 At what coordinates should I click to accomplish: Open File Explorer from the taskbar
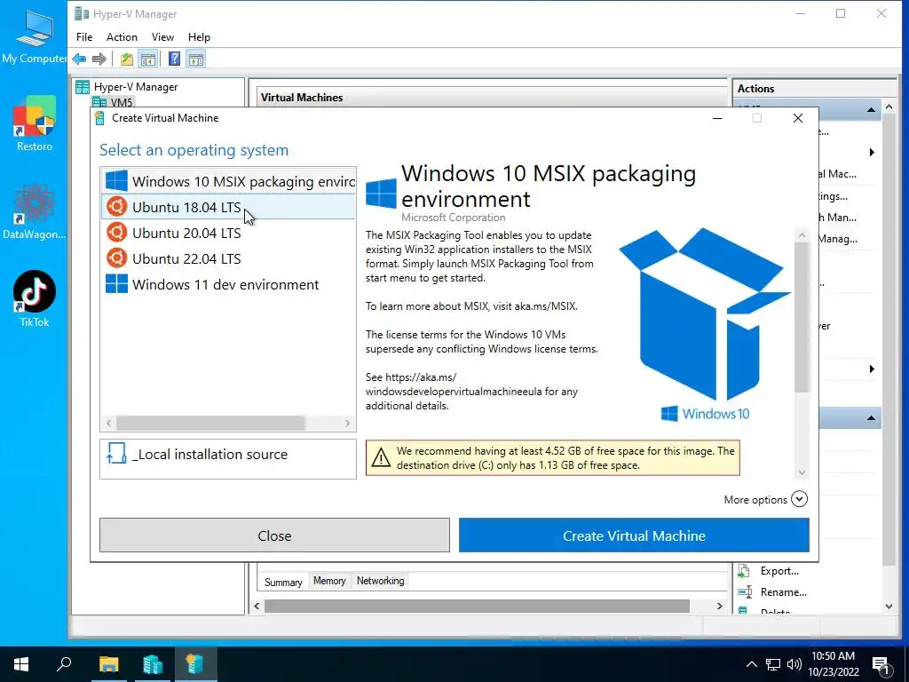pos(108,664)
